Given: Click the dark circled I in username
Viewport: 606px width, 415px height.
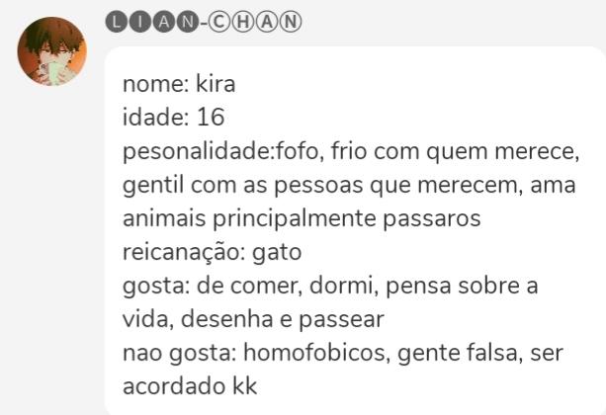Looking at the screenshot, I should tap(140, 22).
